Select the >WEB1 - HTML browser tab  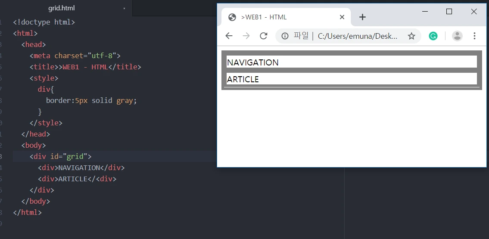point(286,17)
